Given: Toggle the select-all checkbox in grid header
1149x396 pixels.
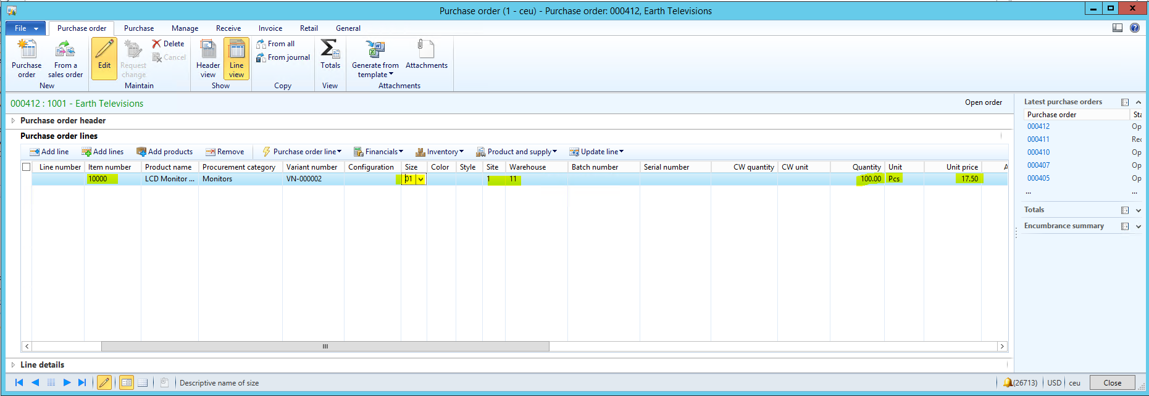Looking at the screenshot, I should click(26, 167).
